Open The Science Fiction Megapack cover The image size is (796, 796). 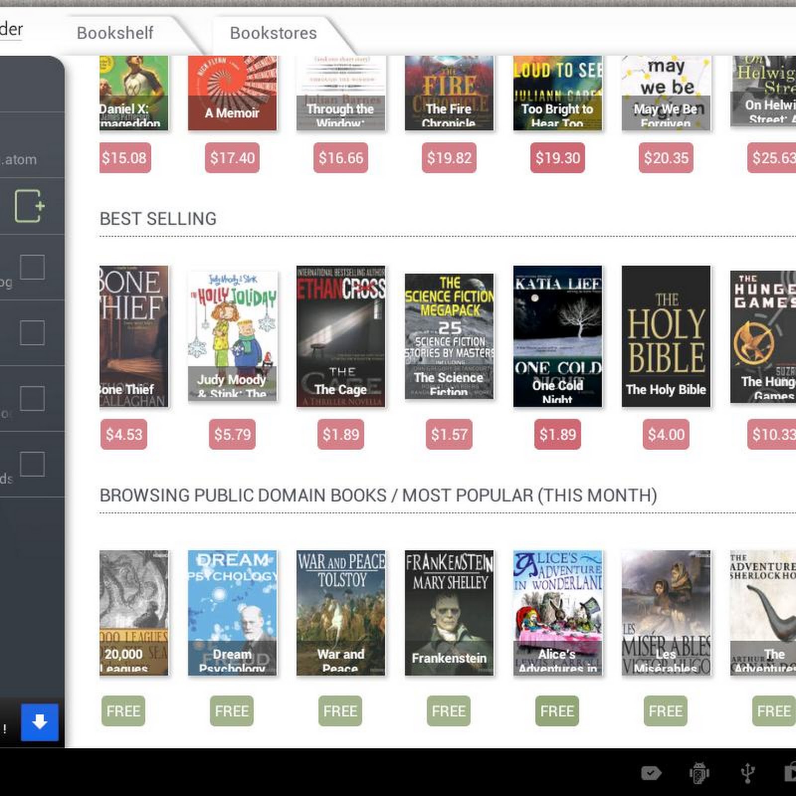coord(449,336)
